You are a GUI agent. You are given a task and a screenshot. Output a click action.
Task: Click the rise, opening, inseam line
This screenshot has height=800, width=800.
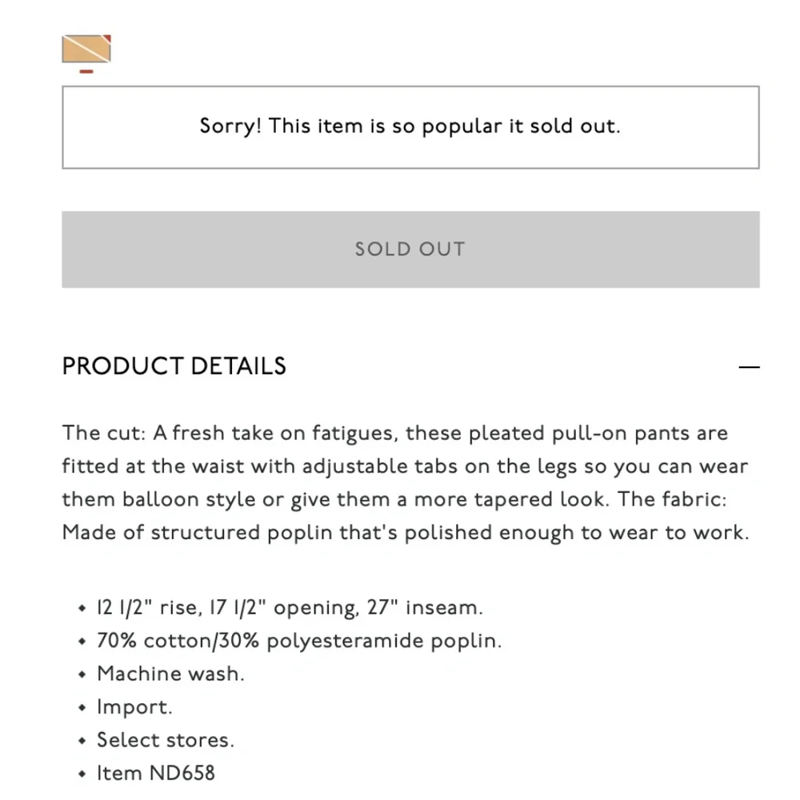[290, 608]
